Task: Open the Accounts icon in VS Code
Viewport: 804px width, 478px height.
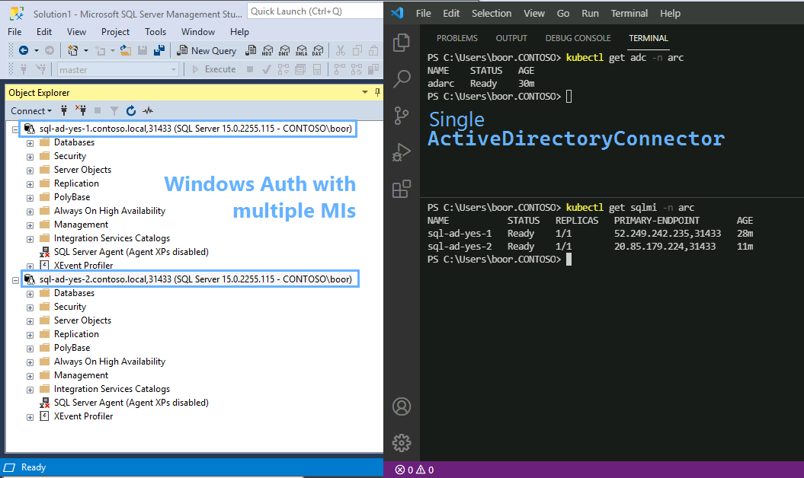Action: click(402, 406)
